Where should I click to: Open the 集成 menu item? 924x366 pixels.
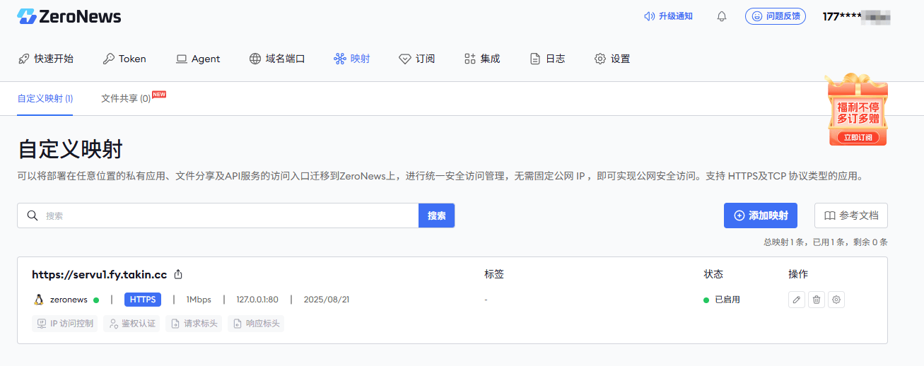[482, 59]
